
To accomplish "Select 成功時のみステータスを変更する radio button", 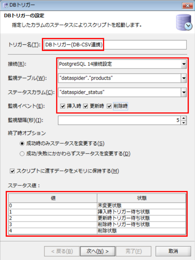I will (22, 143).
